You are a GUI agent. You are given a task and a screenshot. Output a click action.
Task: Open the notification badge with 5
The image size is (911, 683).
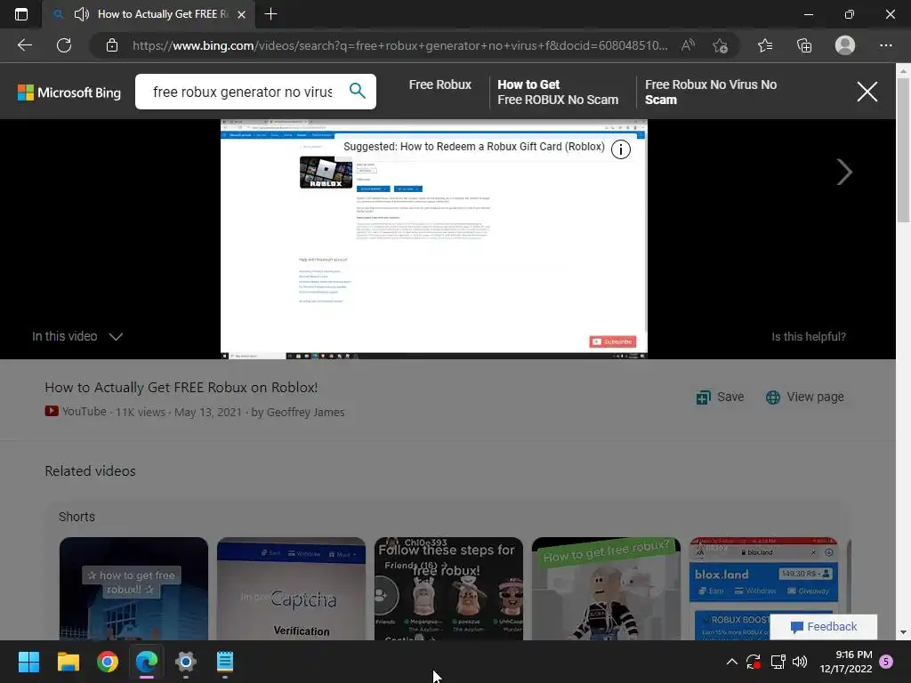point(886,662)
